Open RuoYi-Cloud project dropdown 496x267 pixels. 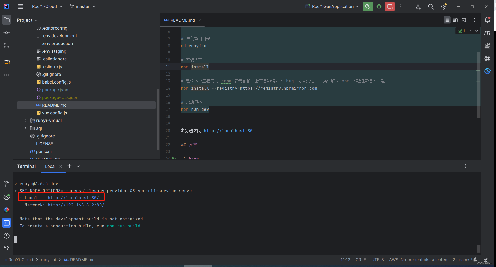click(47, 7)
